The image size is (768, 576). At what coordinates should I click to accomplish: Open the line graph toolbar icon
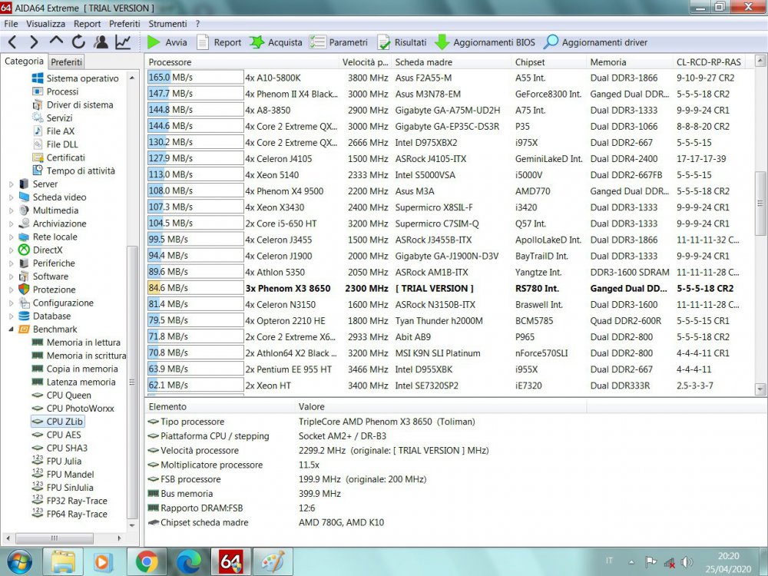pos(123,42)
